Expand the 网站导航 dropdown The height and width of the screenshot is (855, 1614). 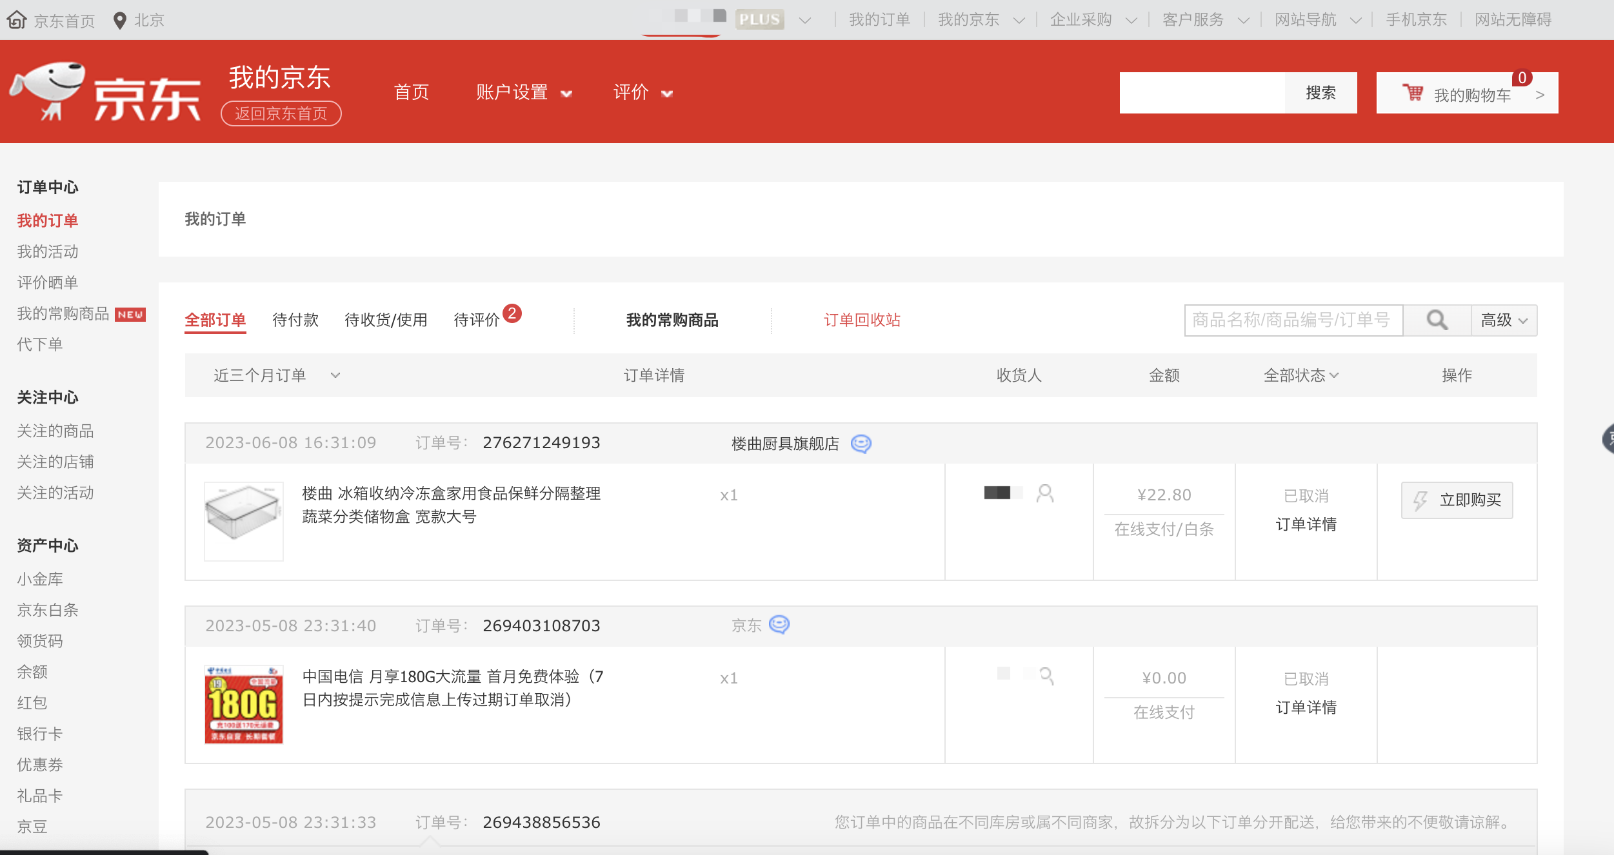pos(1355,21)
